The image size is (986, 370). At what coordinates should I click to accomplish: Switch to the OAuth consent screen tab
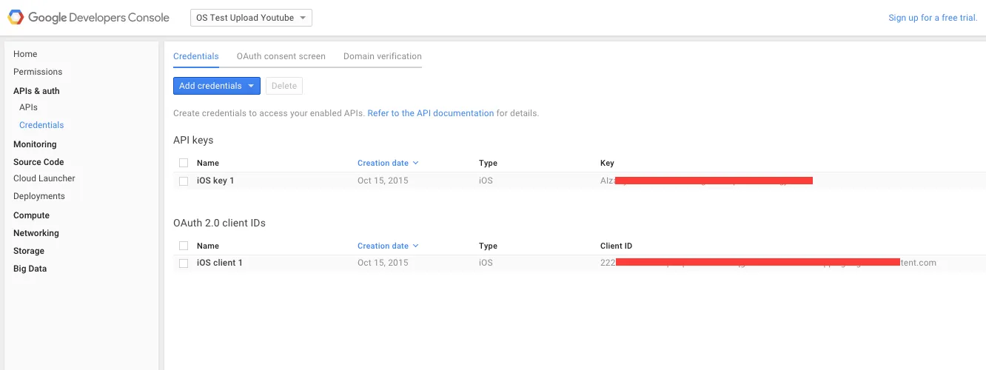(x=281, y=56)
